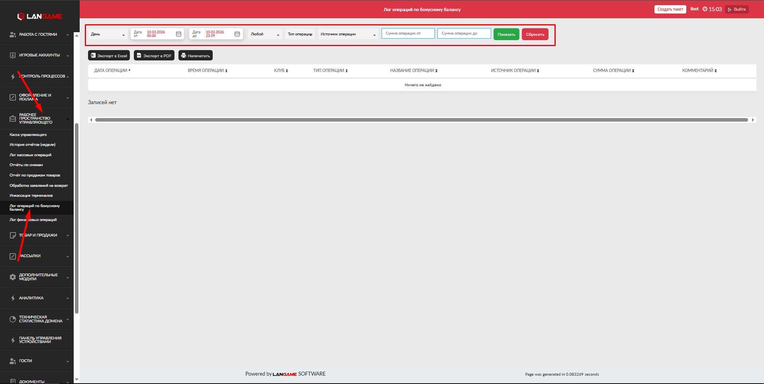Click the pie chart icon for 'Техническая статистика домена'
Screen dimensions: 764x384
pyautogui.click(x=13, y=319)
